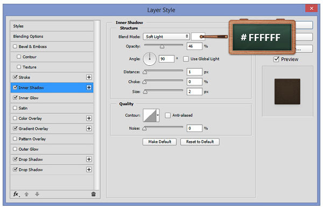Add another Inner Shadow with plus icon
Screen dimensions: 323x209
click(89, 87)
